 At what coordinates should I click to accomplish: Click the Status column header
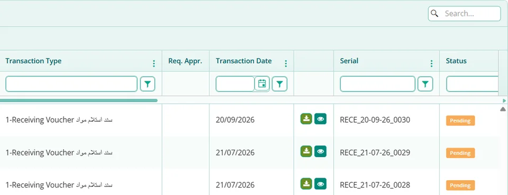coord(456,61)
